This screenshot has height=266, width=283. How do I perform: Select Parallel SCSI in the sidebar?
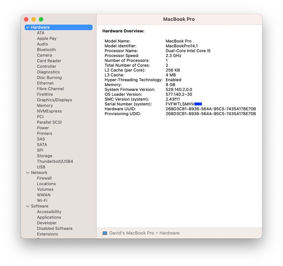(x=49, y=122)
